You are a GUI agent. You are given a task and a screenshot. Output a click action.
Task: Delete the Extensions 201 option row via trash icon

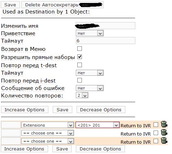pos(164,124)
